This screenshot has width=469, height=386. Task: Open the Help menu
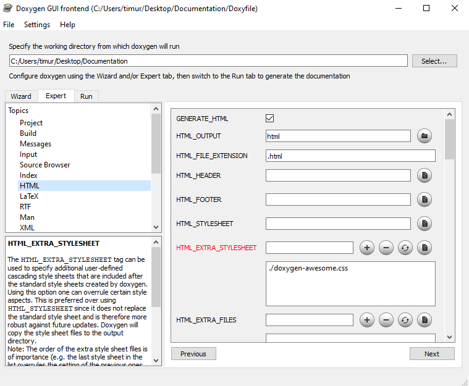tap(67, 25)
